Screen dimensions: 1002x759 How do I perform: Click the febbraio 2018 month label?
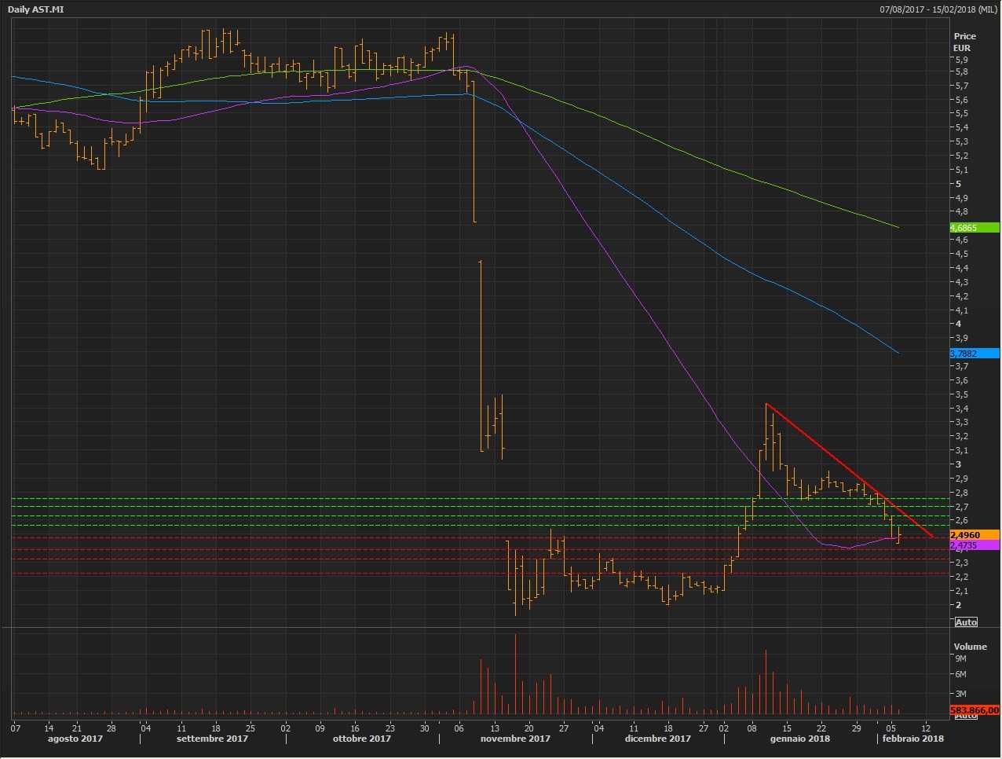click(912, 739)
